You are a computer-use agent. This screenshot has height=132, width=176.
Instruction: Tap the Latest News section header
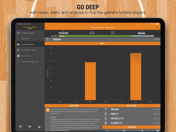coord(73,106)
